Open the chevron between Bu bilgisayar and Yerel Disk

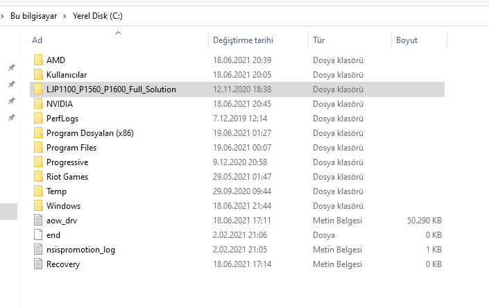tap(65, 16)
